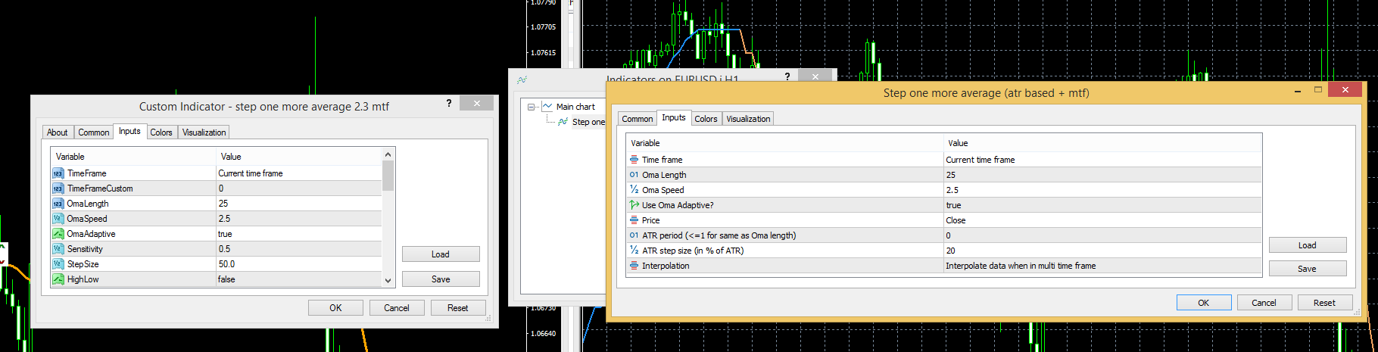Change Price value Close
1378x352 pixels.
click(1102, 220)
